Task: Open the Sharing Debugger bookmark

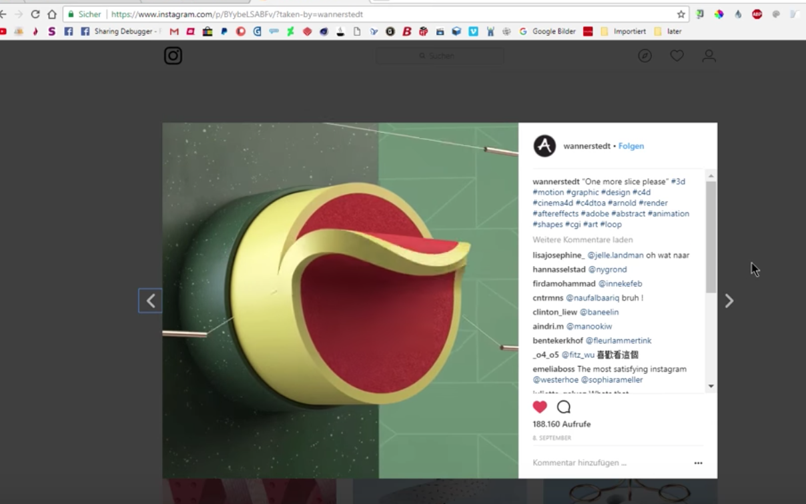Action: click(121, 31)
